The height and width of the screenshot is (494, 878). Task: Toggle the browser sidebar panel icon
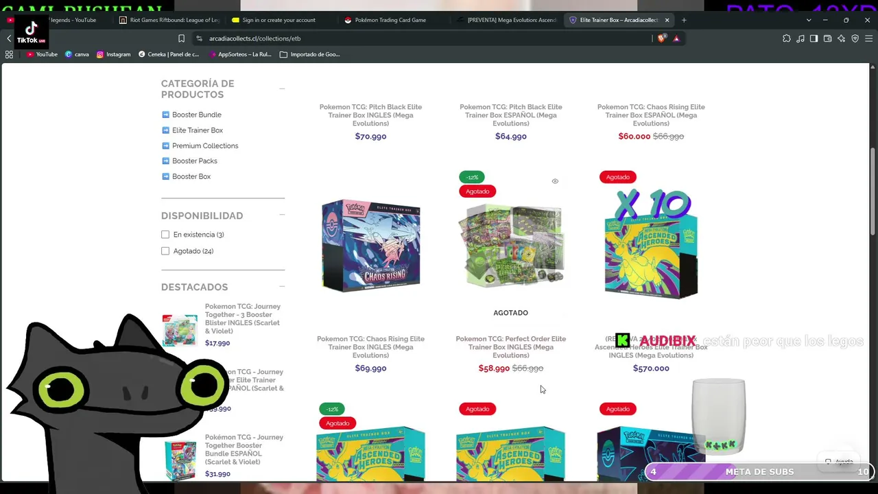(814, 38)
